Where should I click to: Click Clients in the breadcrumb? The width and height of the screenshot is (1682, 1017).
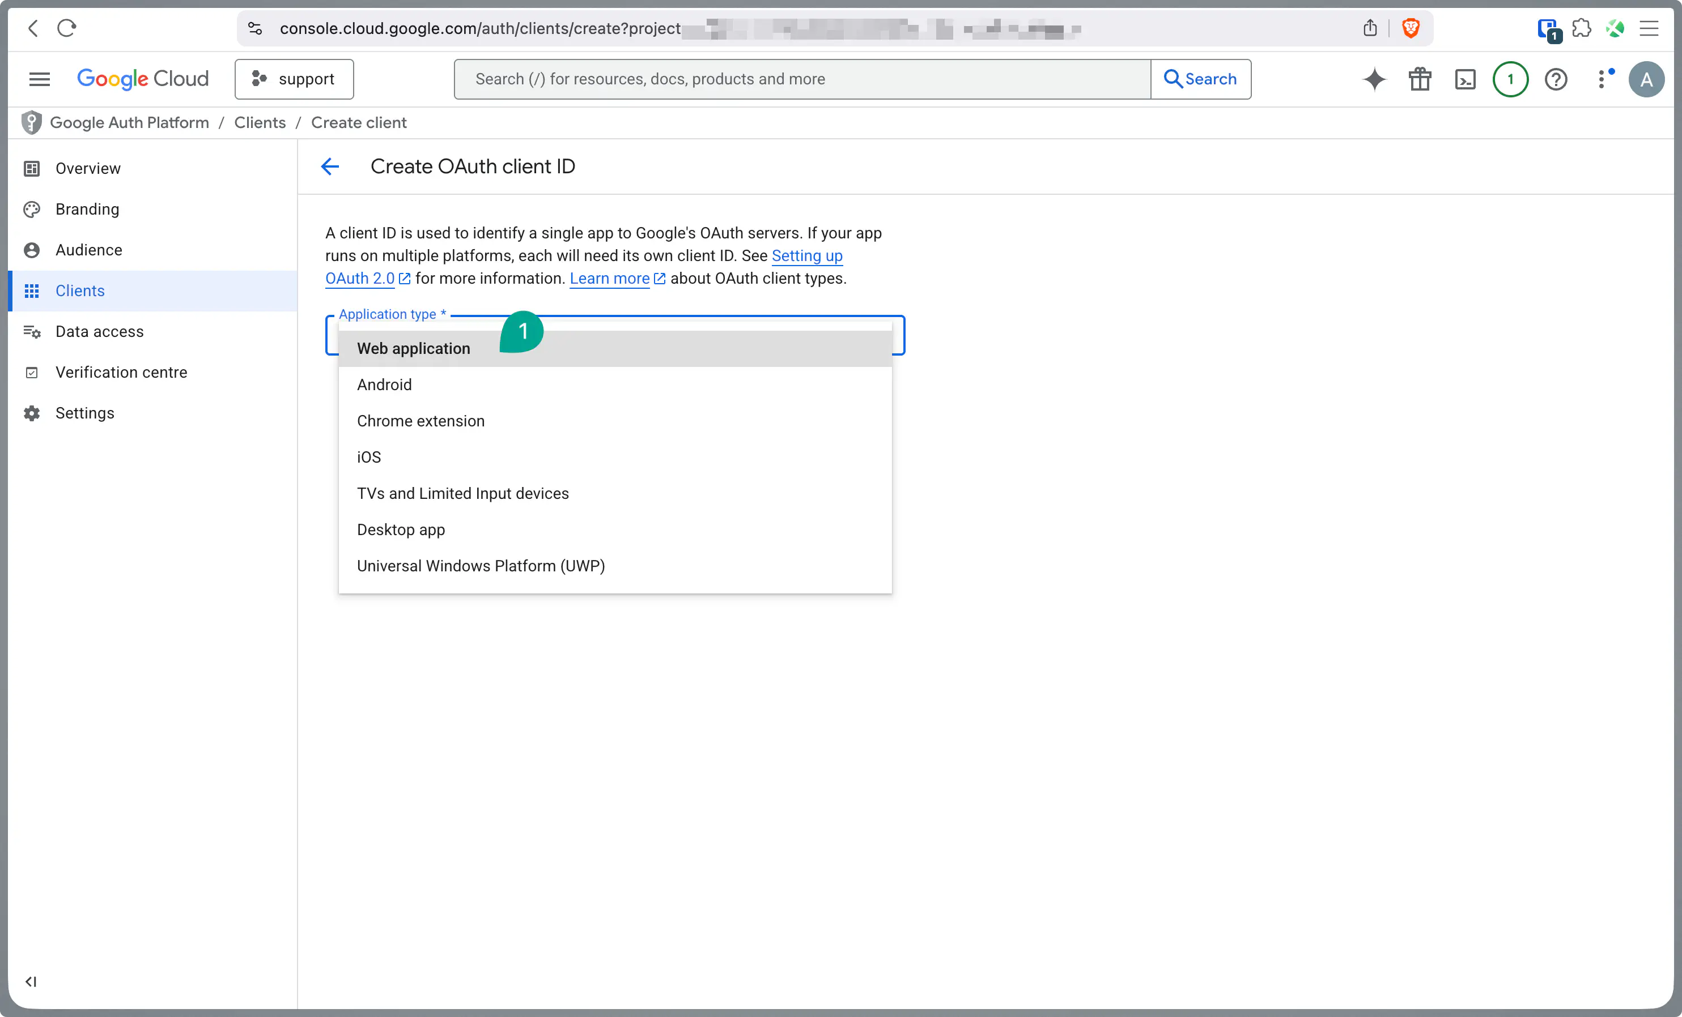click(x=260, y=123)
